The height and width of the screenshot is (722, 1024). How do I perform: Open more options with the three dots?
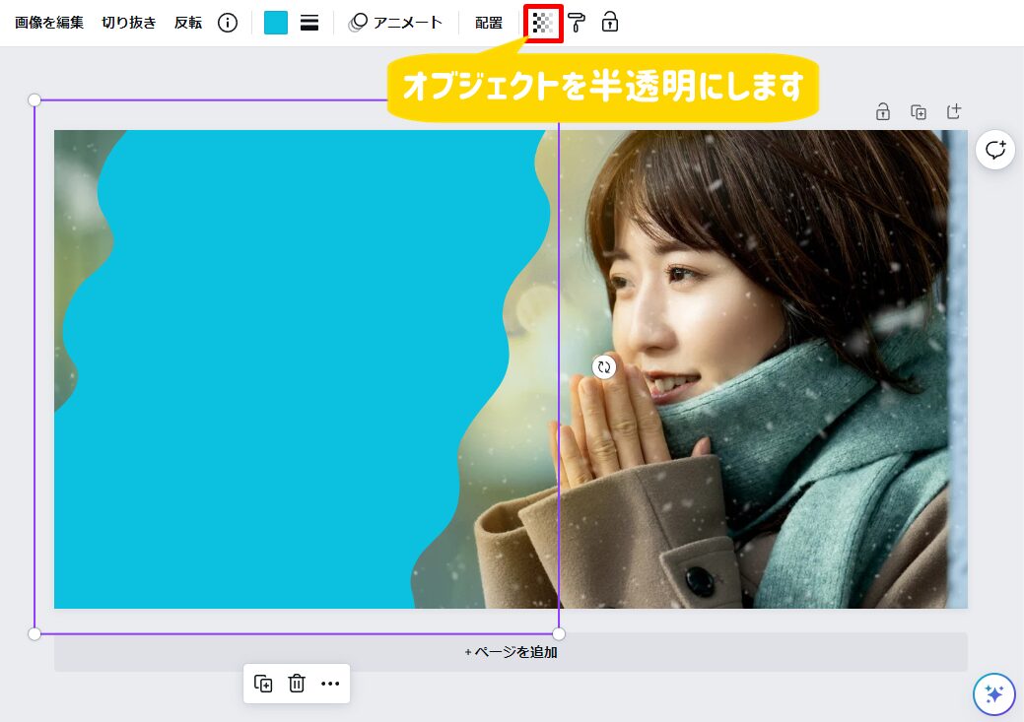pos(330,684)
